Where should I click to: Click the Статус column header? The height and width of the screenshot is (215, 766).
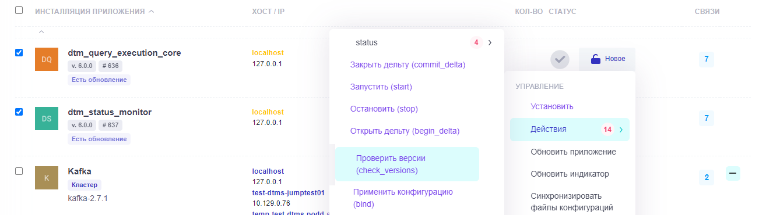pos(563,11)
